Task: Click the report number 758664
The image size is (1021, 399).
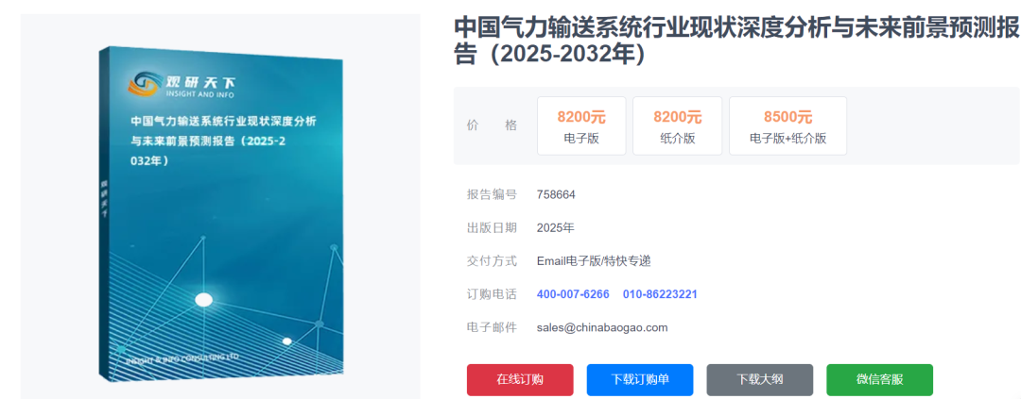Action: point(556,195)
